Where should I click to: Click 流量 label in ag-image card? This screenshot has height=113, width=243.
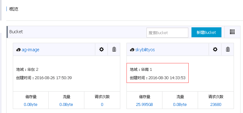(67, 97)
